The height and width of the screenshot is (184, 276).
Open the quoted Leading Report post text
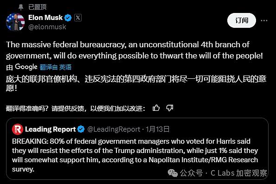click(135, 155)
